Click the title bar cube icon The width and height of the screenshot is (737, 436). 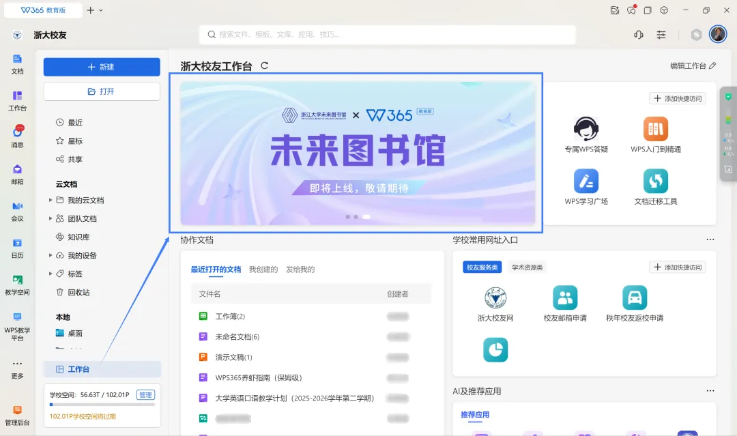(x=664, y=10)
